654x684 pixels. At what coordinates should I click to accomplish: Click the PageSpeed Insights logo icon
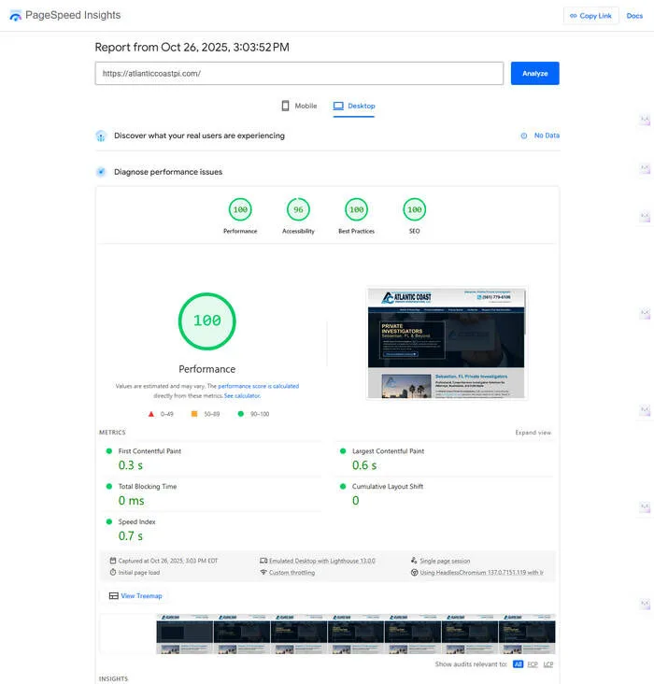point(15,16)
